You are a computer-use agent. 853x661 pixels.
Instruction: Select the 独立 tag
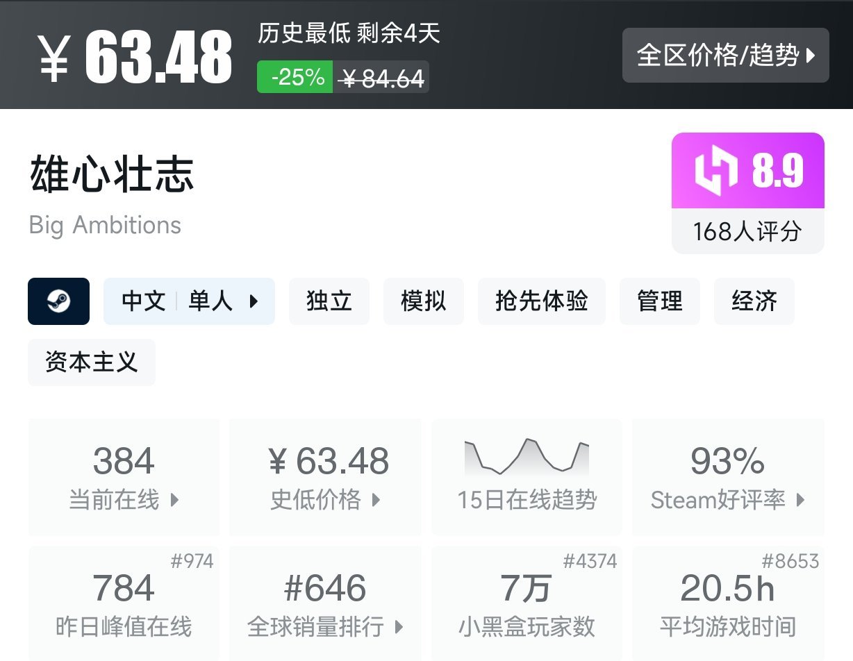click(329, 301)
